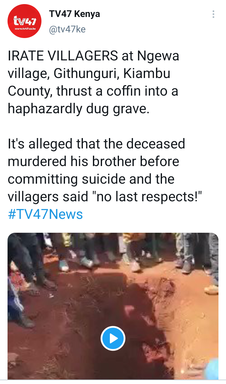Open the grave video thumbnail
This screenshot has width=226, height=384.
pyautogui.click(x=113, y=306)
